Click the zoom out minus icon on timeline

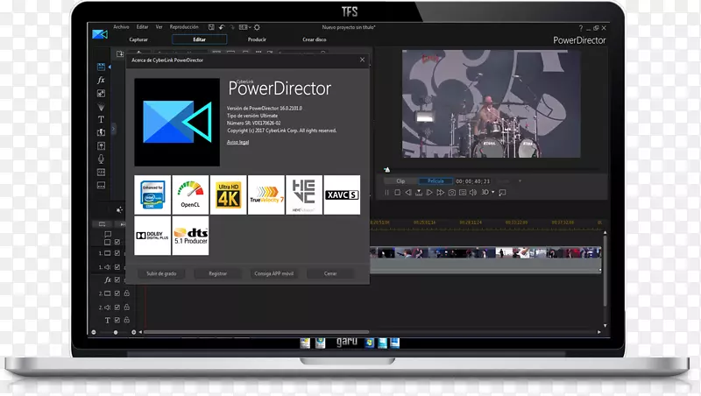(94, 332)
